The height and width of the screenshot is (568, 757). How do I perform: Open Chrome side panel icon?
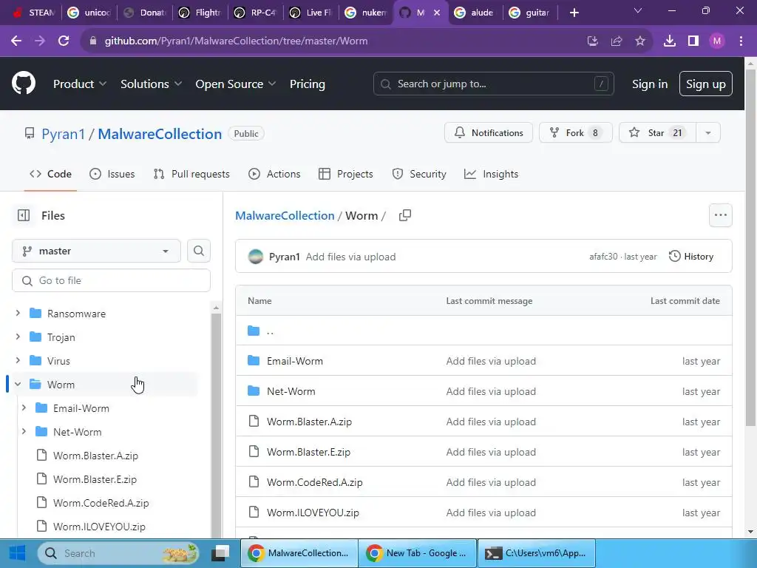[693, 41]
